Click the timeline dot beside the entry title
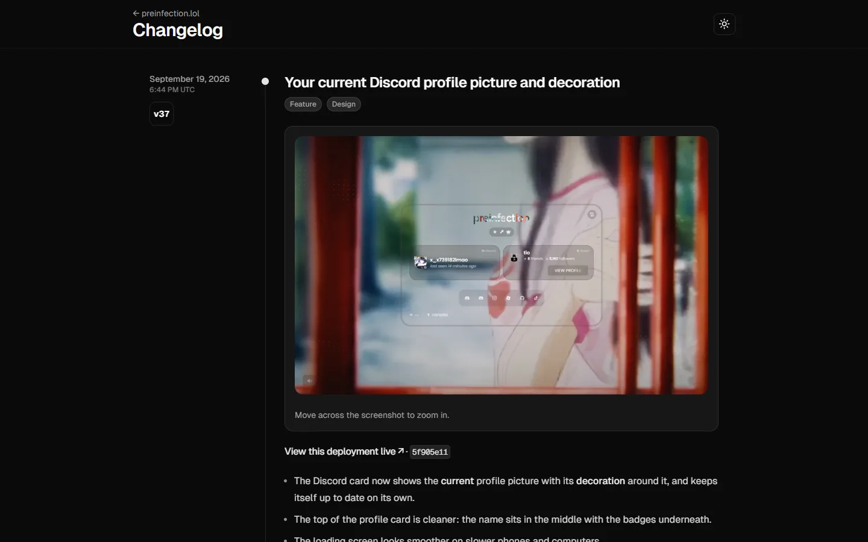The image size is (868, 542). pyautogui.click(x=265, y=81)
